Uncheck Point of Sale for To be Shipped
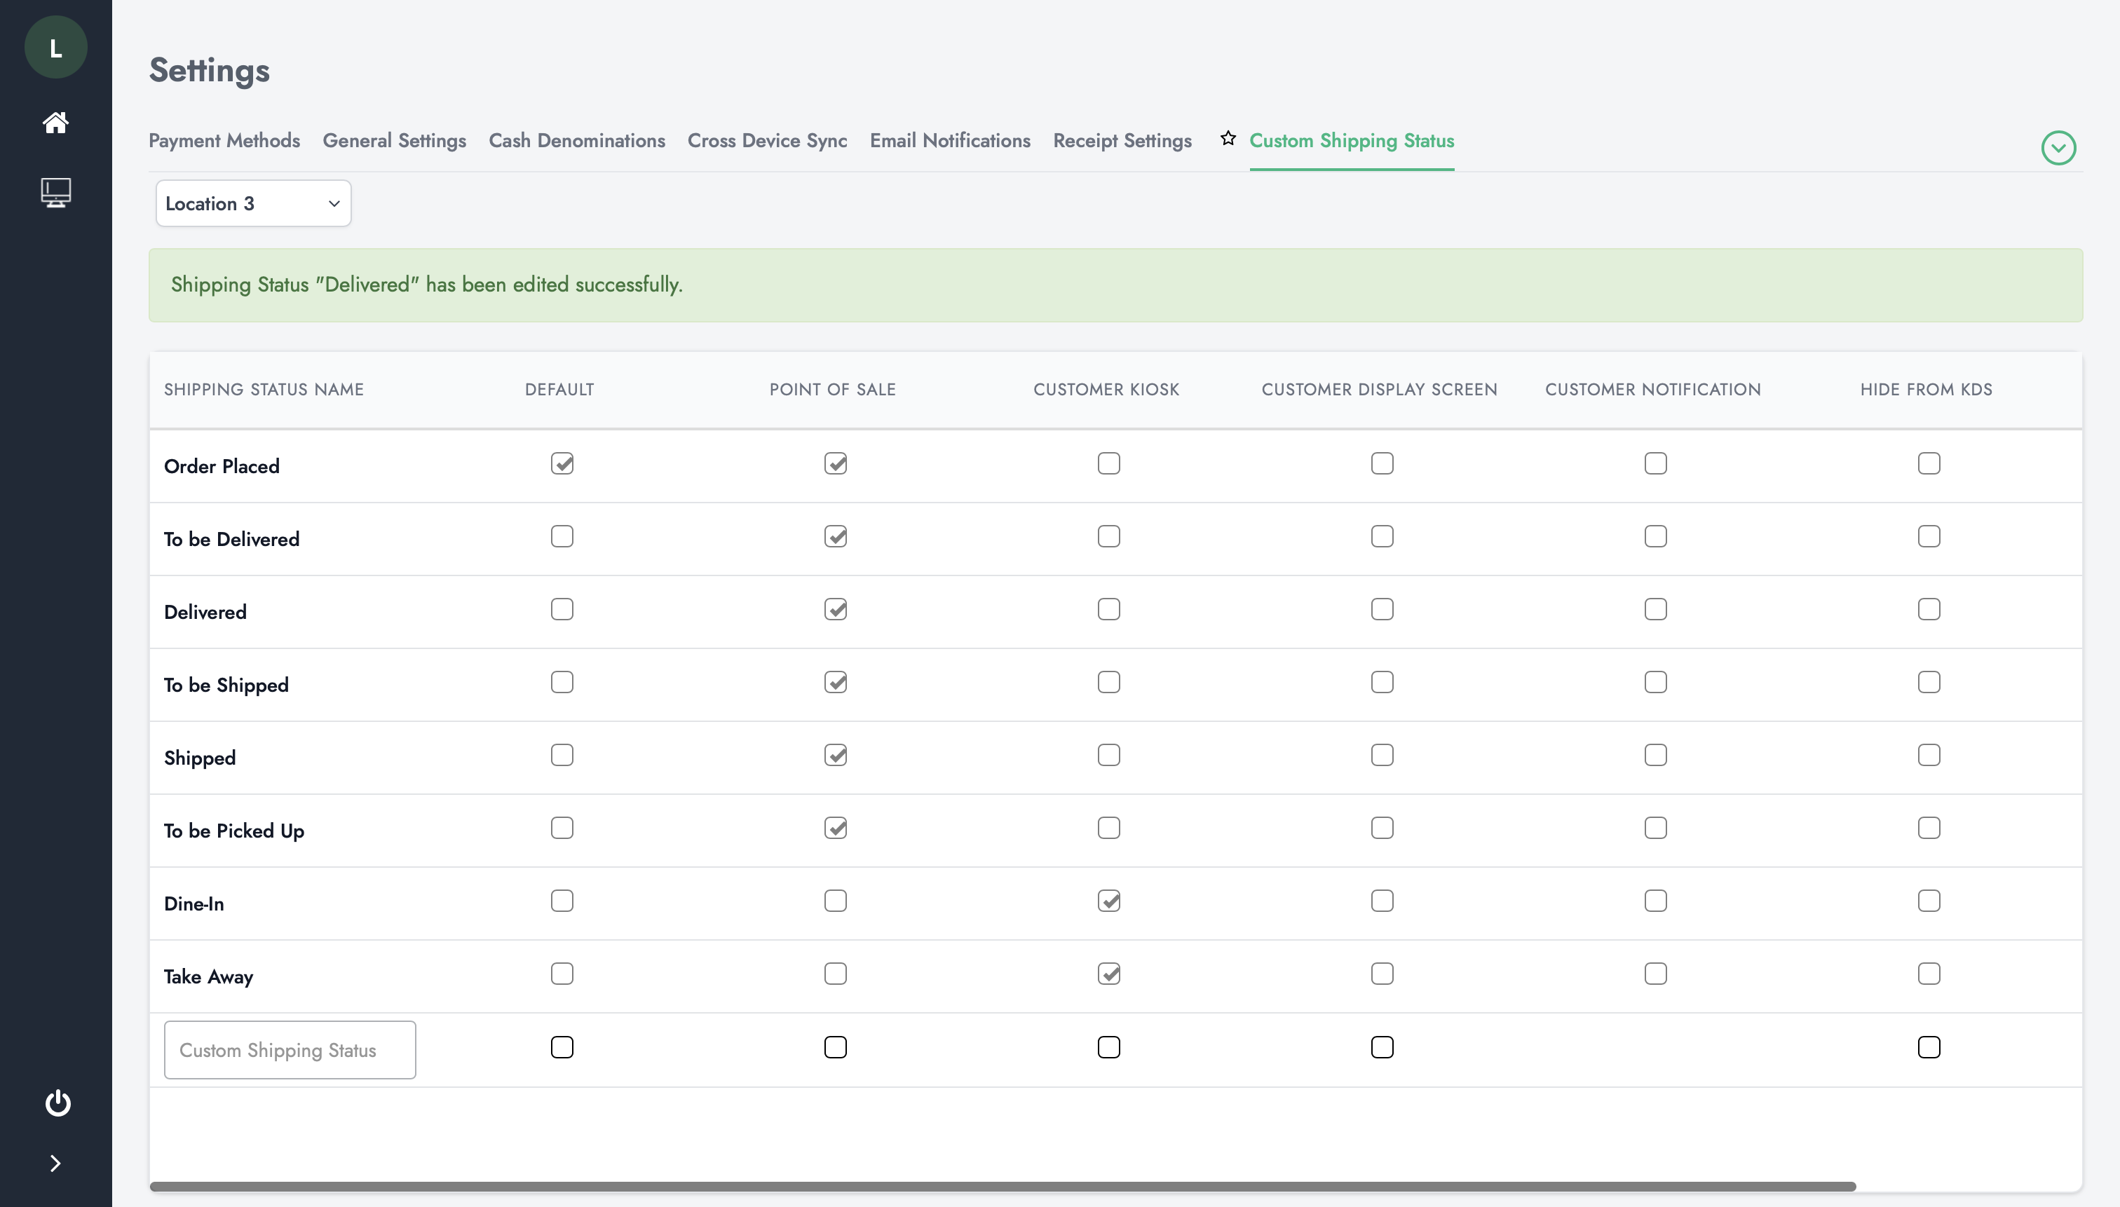Image resolution: width=2120 pixels, height=1207 pixels. pos(835,682)
